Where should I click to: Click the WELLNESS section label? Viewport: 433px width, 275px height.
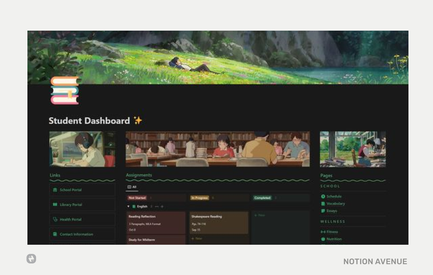(x=333, y=222)
